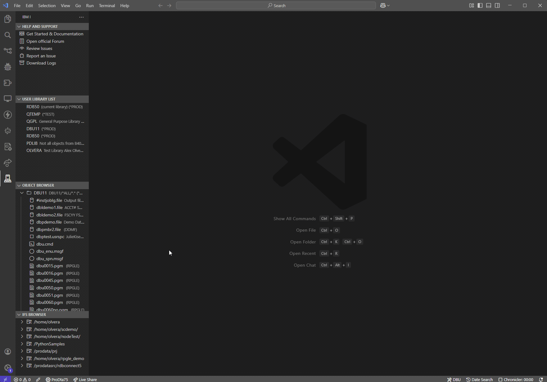Go forward with navigation arrow

(169, 6)
